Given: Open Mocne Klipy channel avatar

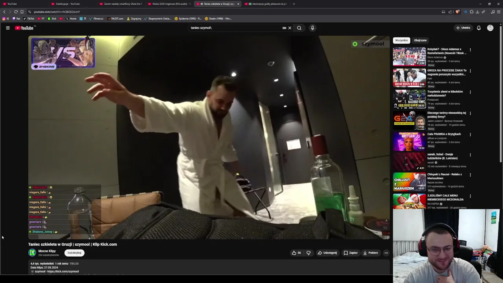Looking at the screenshot, I should coord(32,253).
